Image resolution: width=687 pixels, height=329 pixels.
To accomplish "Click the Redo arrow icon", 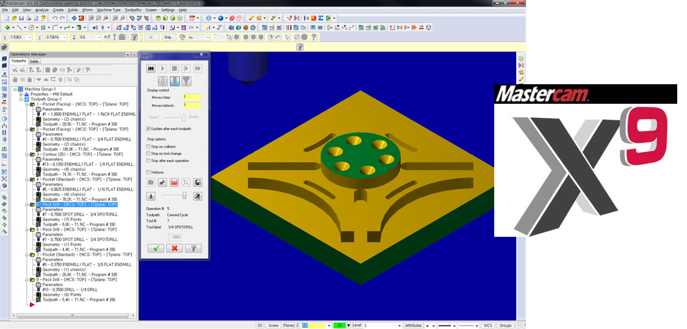I will (x=62, y=18).
